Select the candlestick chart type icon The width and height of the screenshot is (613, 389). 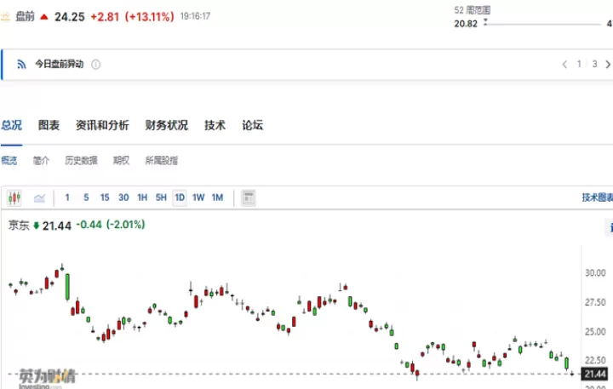click(x=14, y=197)
